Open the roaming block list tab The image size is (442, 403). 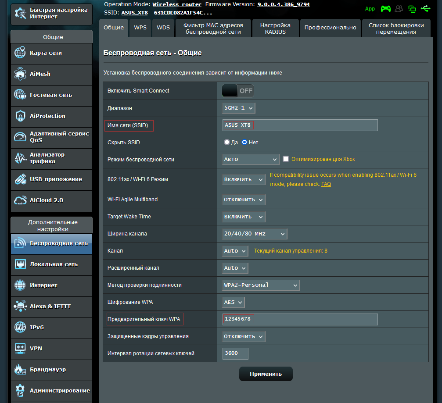pos(396,28)
